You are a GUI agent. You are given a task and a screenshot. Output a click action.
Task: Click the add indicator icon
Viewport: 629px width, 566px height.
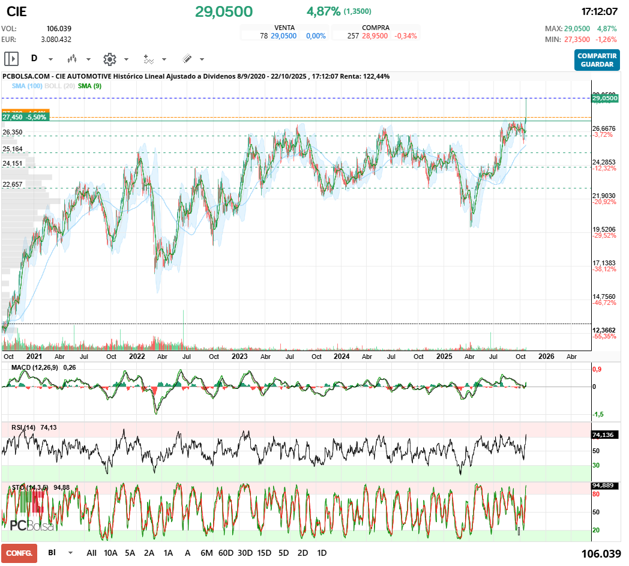(150, 59)
